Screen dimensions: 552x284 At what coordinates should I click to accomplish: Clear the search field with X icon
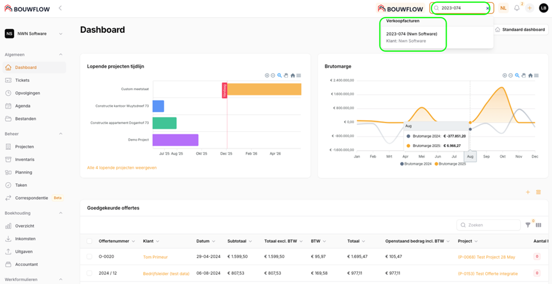click(488, 8)
